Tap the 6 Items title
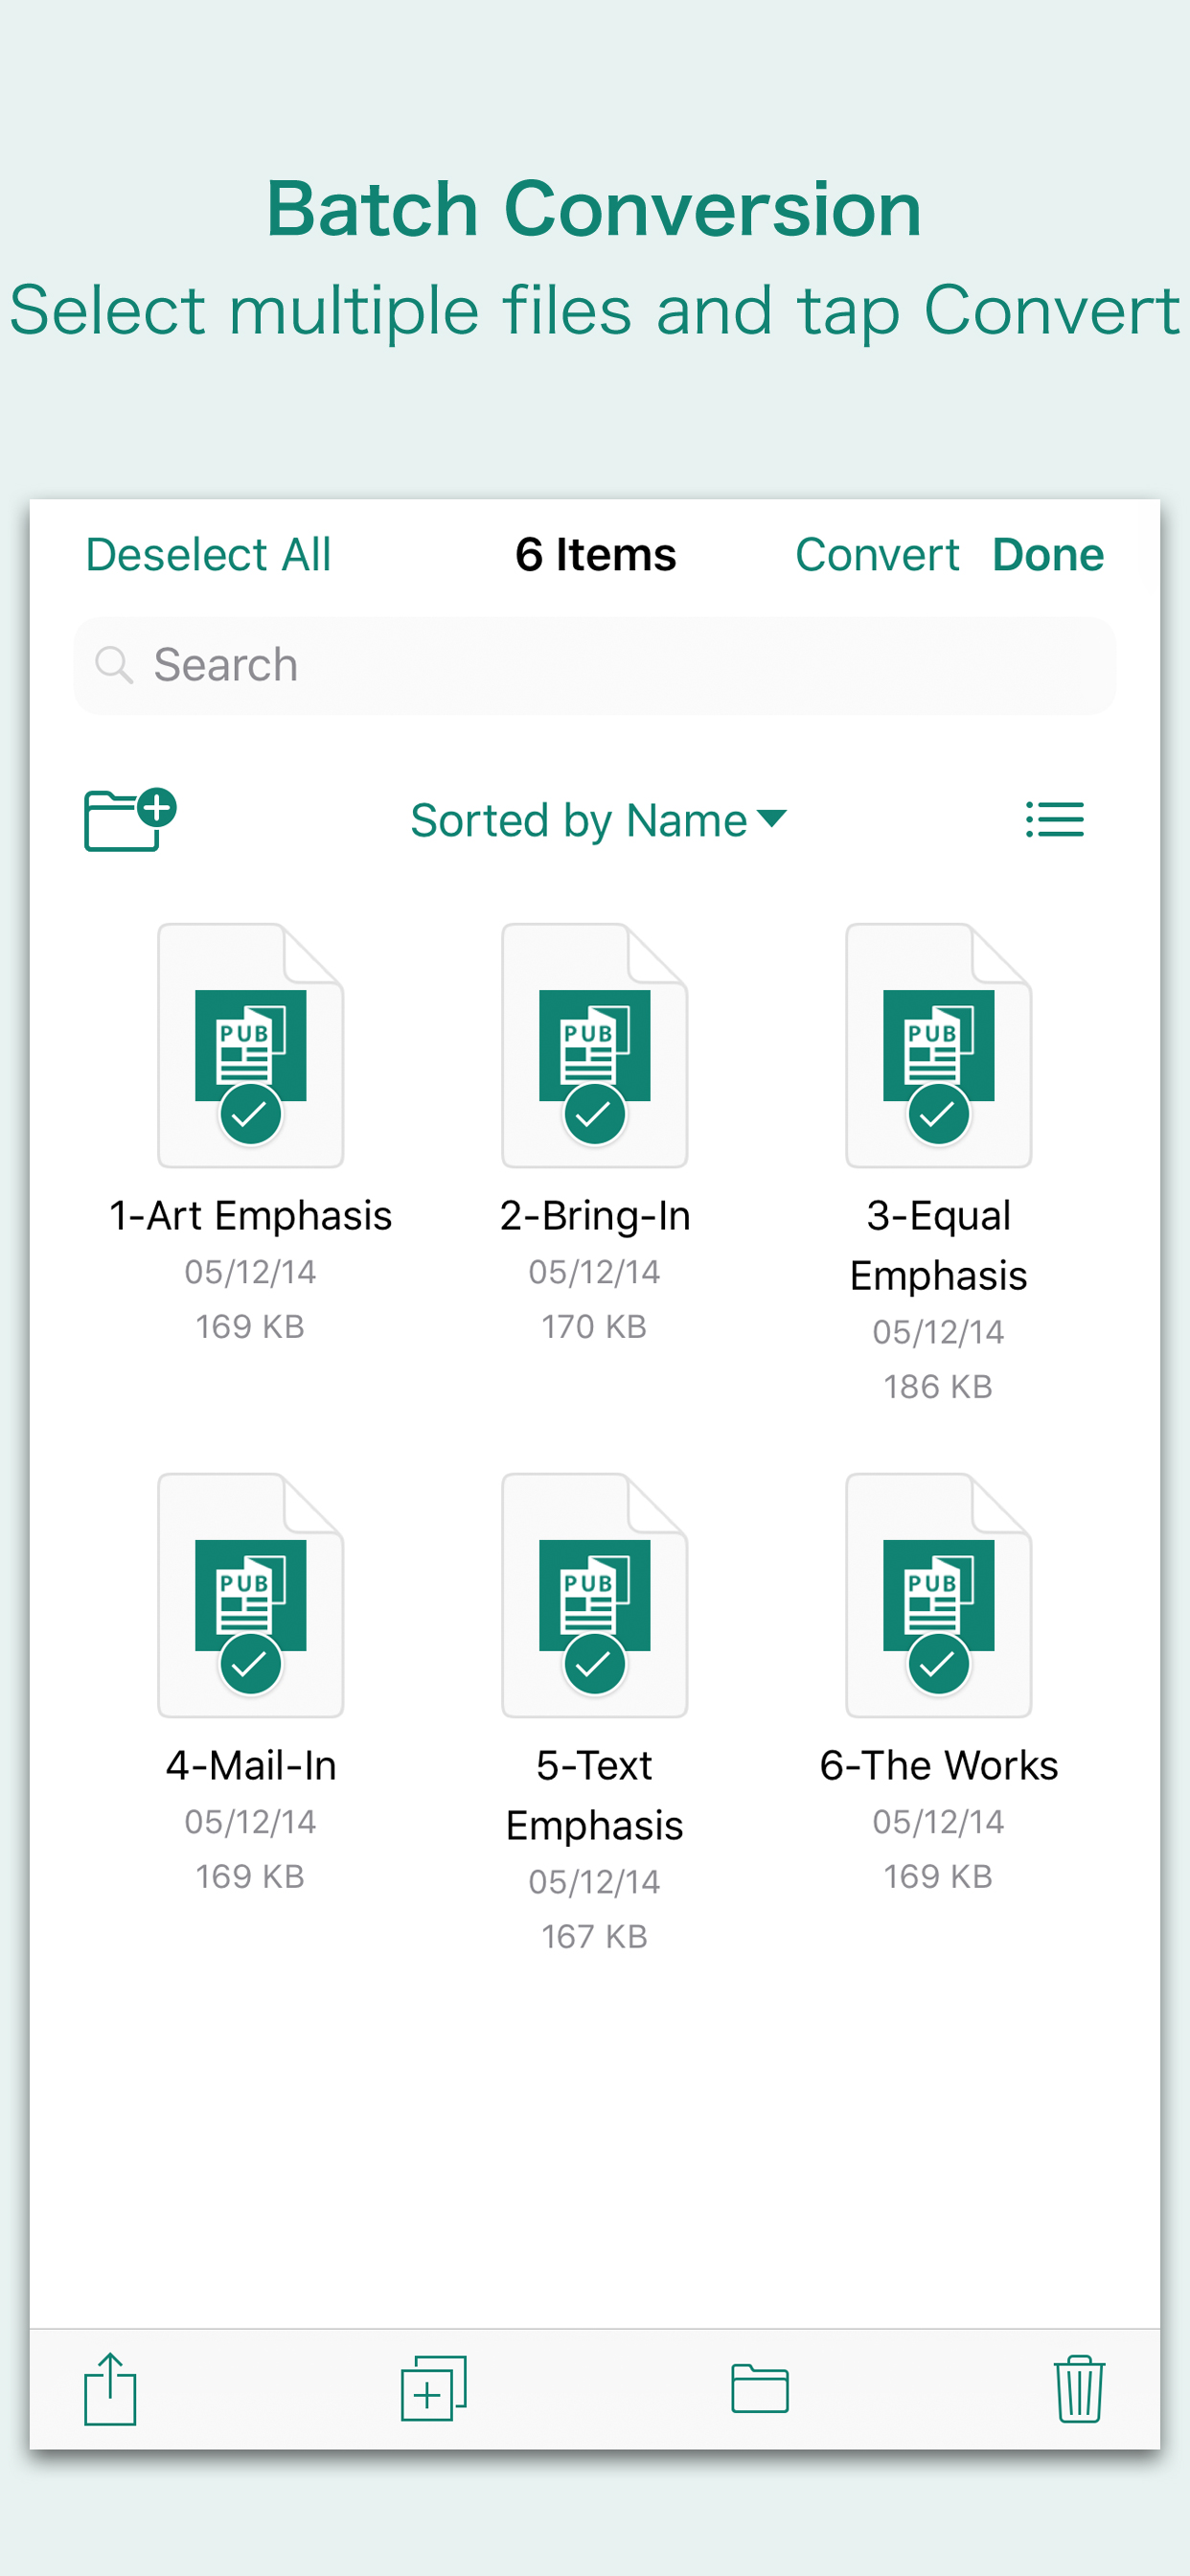This screenshot has height=2576, width=1190. point(596,555)
